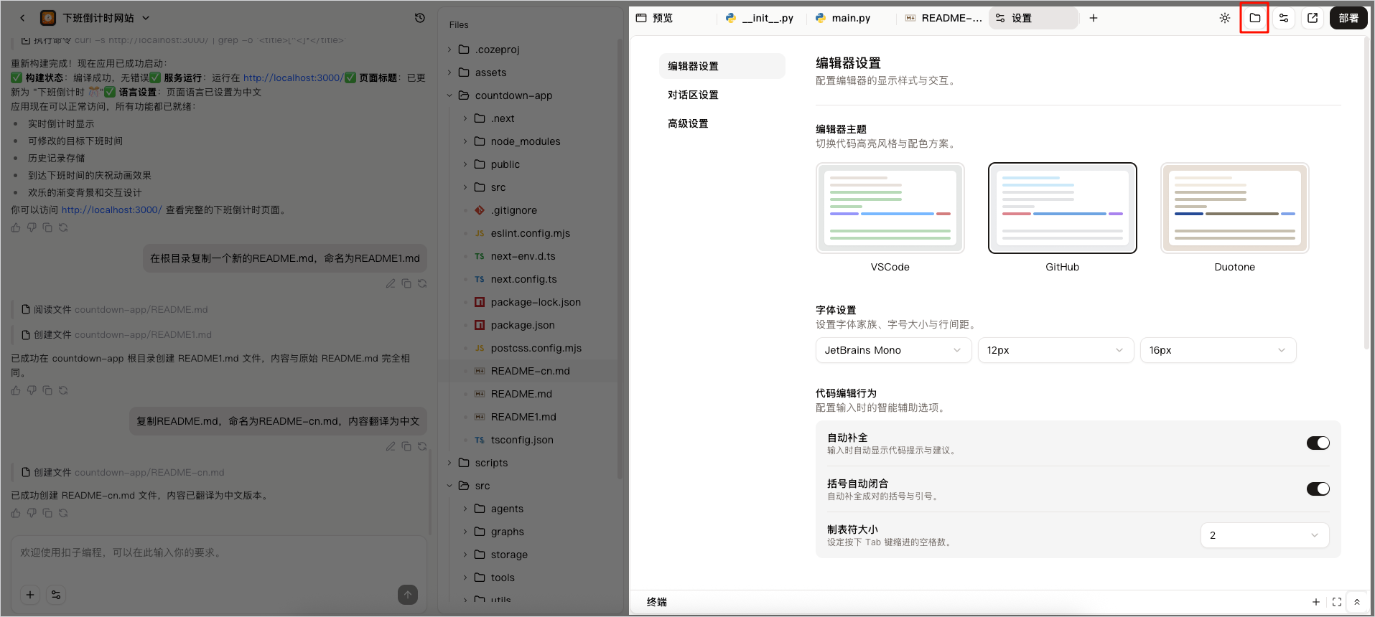
Task: Click the 部署 button
Action: 1348,18
